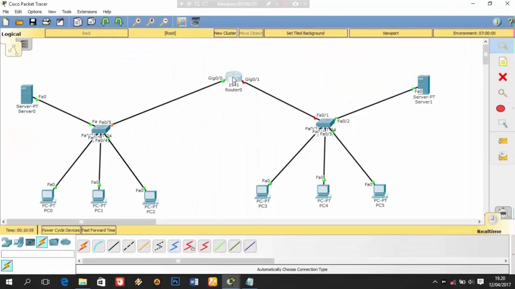Switch to the Realtime mode tab
The image size is (515, 289).
click(489, 232)
